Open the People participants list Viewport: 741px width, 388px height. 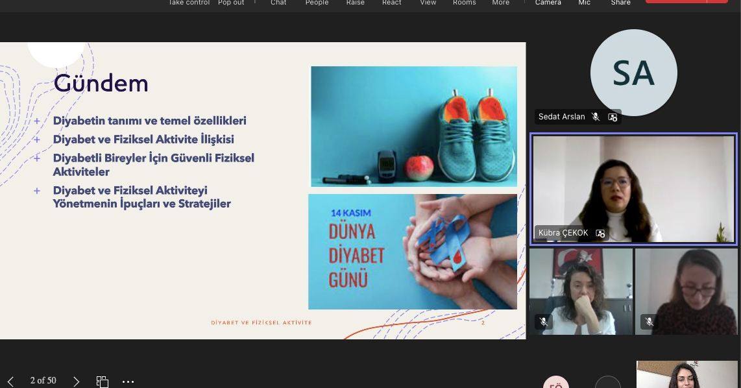(x=317, y=3)
